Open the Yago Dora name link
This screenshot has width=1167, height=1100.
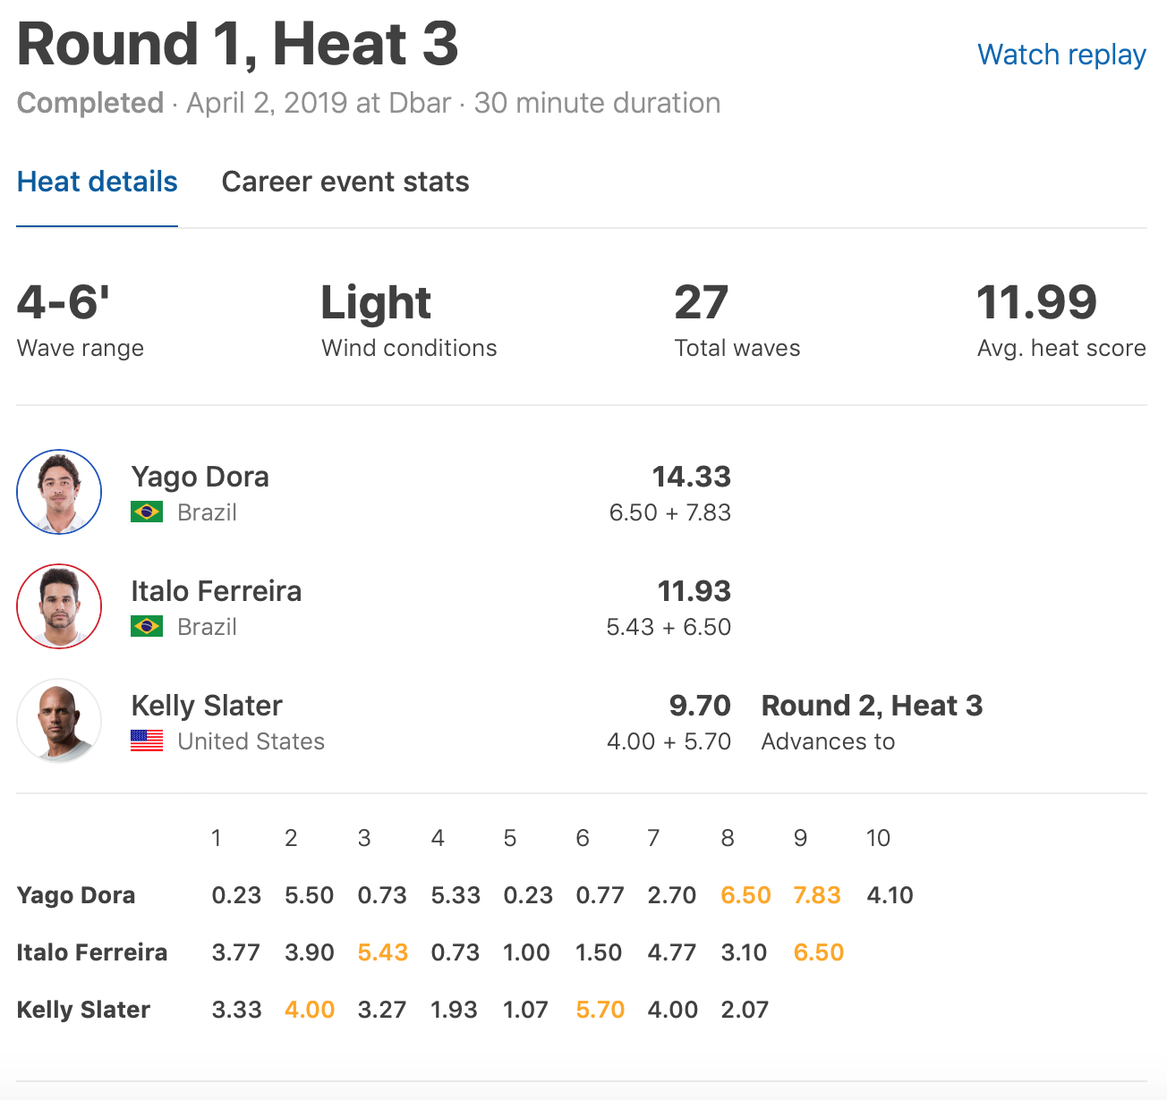(x=200, y=477)
